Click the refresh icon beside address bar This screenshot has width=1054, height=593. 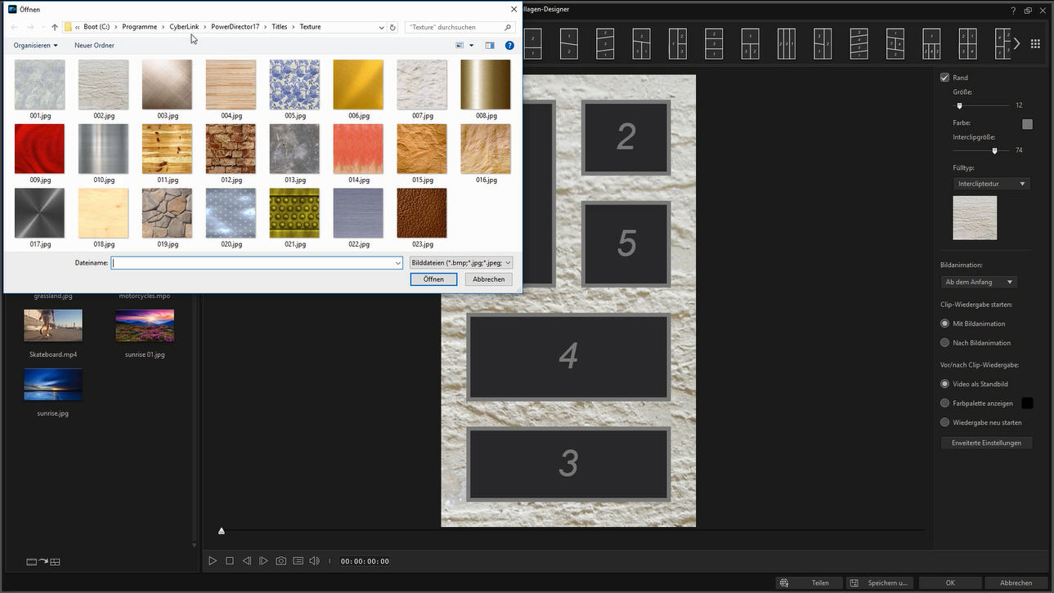click(x=392, y=27)
